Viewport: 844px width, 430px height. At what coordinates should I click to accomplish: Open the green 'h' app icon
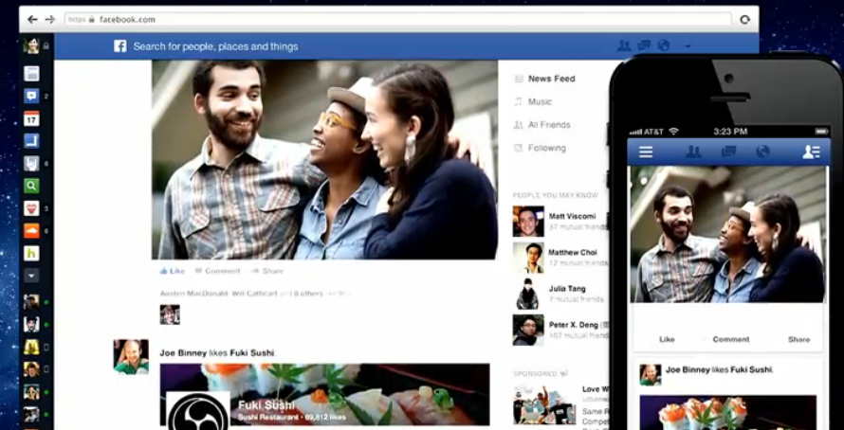pos(31,253)
